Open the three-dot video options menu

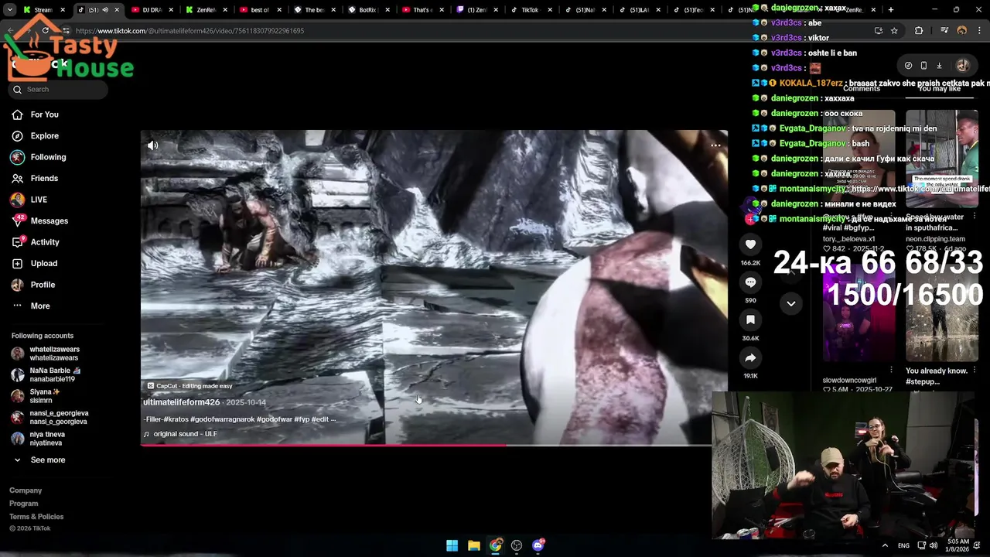715,145
